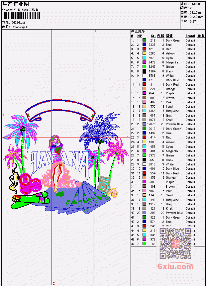206x286 pixels.
Task: Click the Khaki label with 121 stitches
Action: (169, 209)
